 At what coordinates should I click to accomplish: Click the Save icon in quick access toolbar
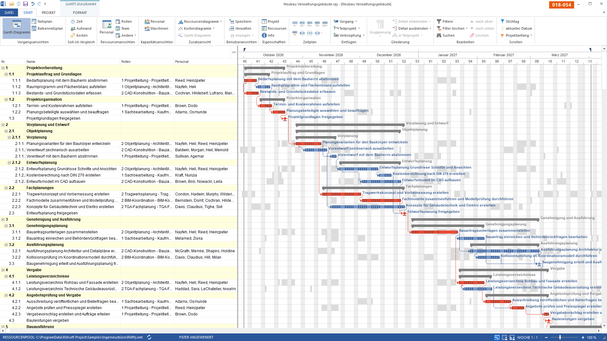tap(26, 4)
